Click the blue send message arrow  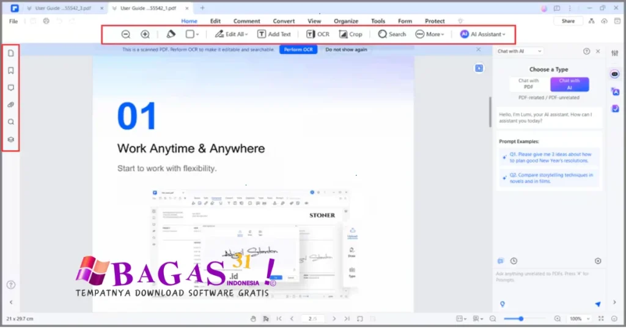(x=598, y=305)
